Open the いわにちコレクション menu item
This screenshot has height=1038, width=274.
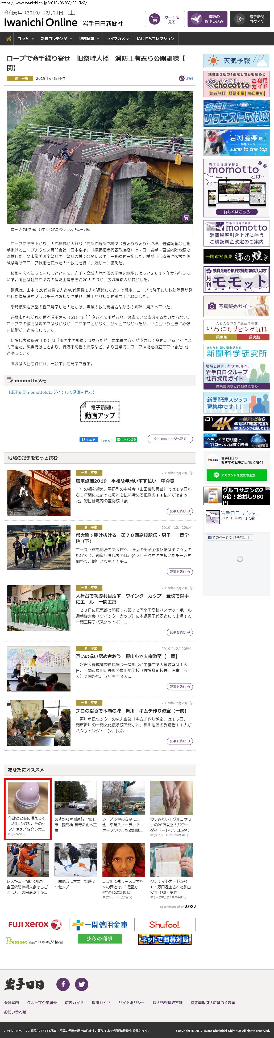pyautogui.click(x=155, y=39)
